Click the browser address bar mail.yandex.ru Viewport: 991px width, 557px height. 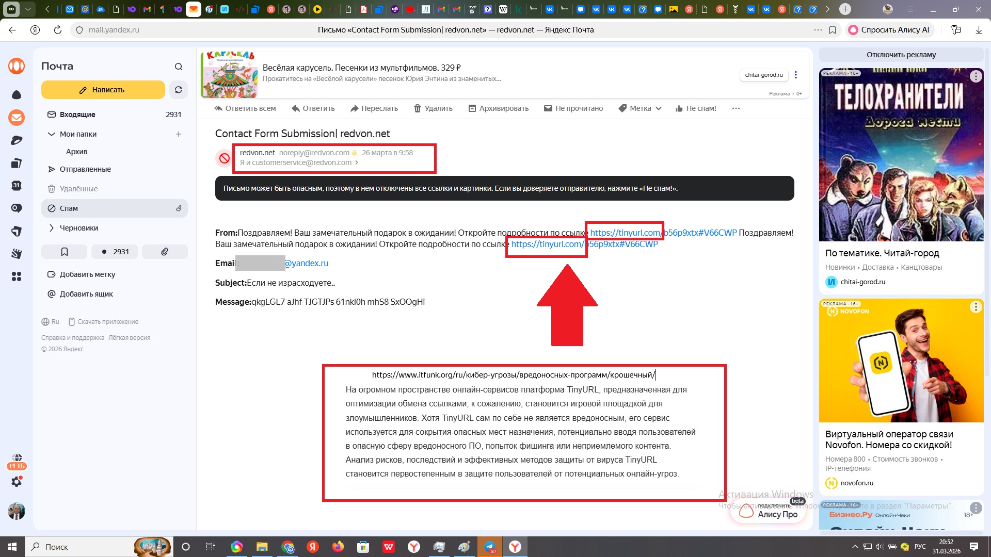pyautogui.click(x=114, y=30)
